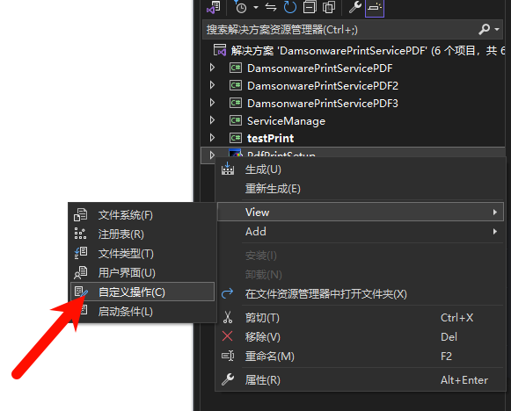Click the Collapse All toolbar icon

310,7
